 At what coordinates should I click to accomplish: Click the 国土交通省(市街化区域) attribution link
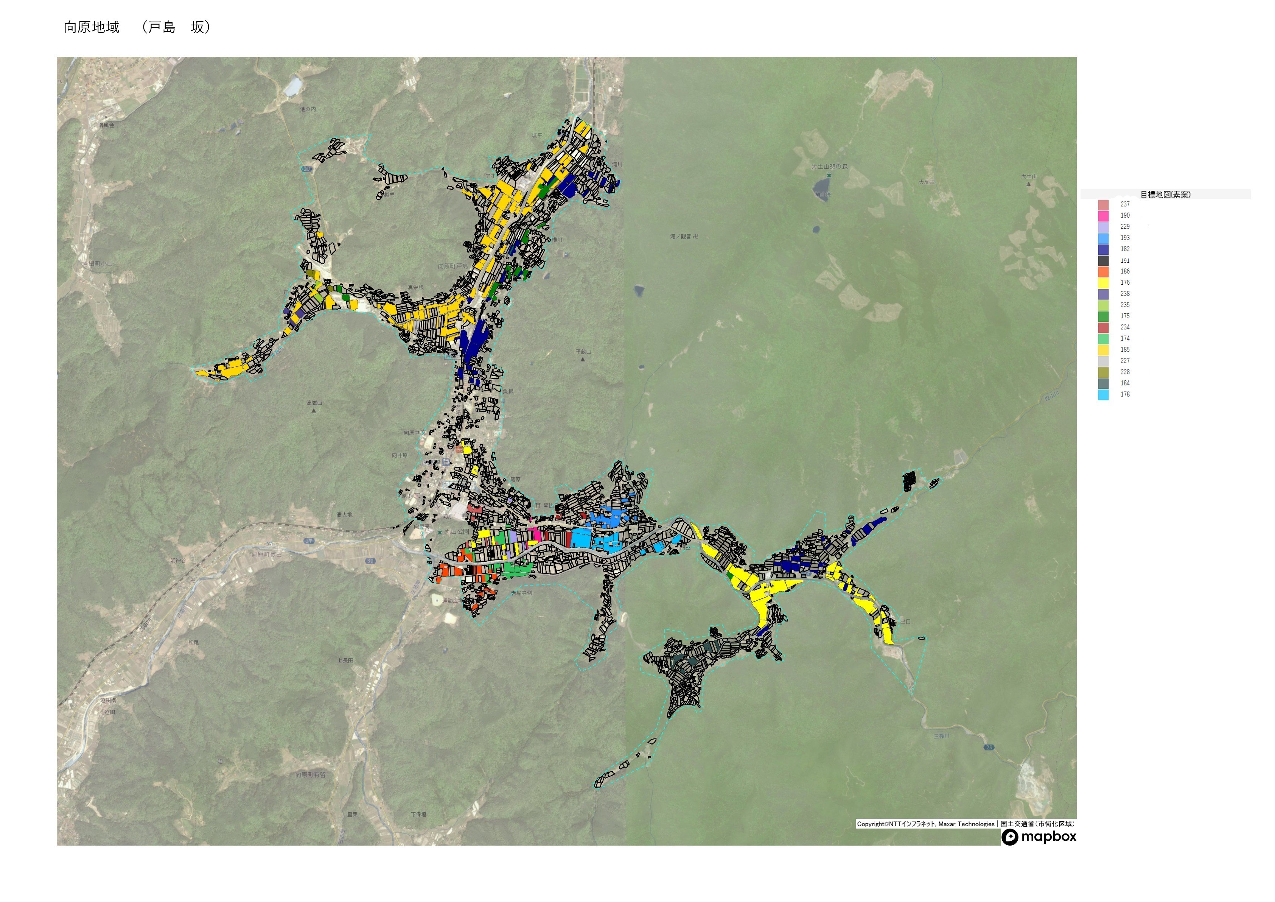click(x=1037, y=824)
